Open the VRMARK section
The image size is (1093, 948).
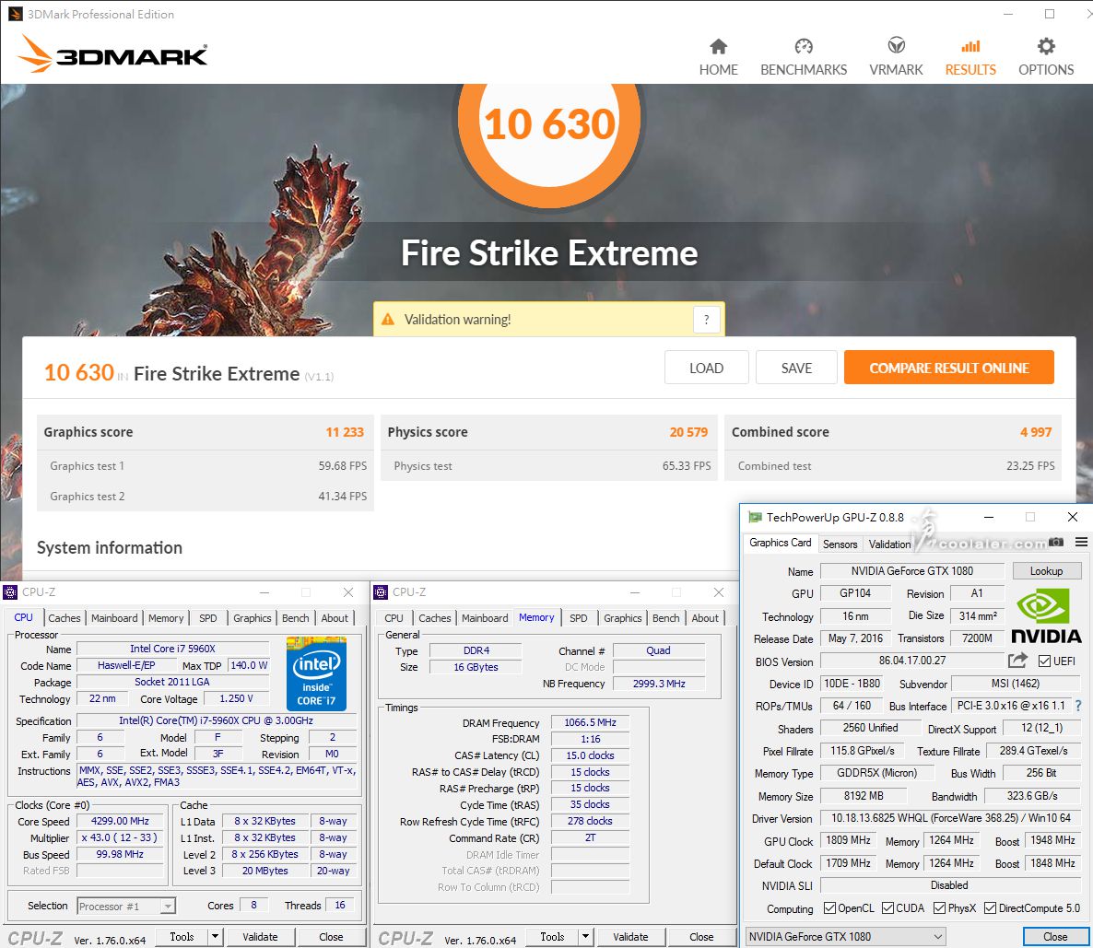(x=896, y=57)
